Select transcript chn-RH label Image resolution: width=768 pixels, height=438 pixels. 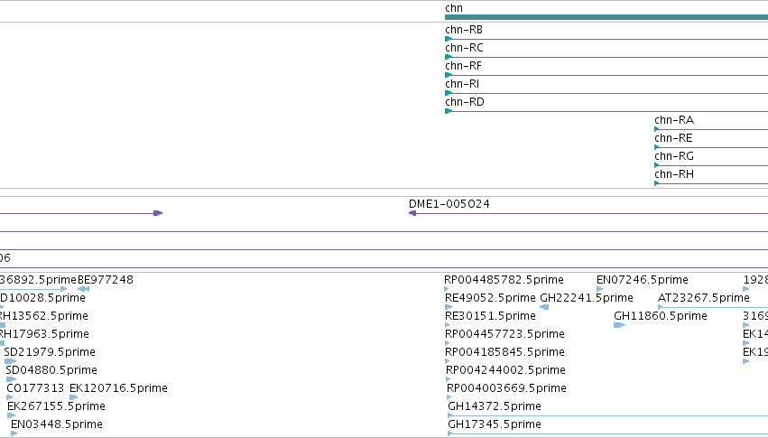click(x=674, y=174)
